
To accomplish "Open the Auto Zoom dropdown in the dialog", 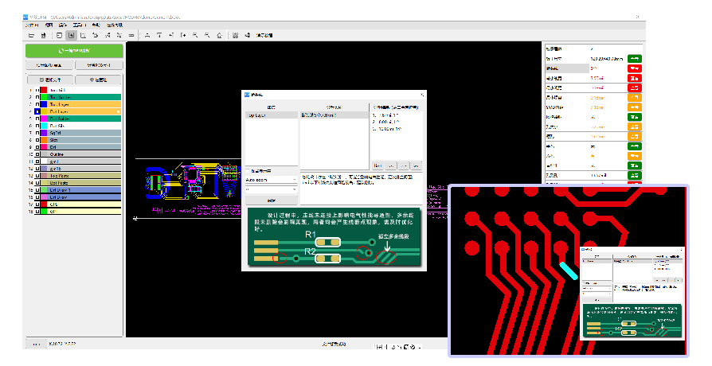I will tap(271, 180).
